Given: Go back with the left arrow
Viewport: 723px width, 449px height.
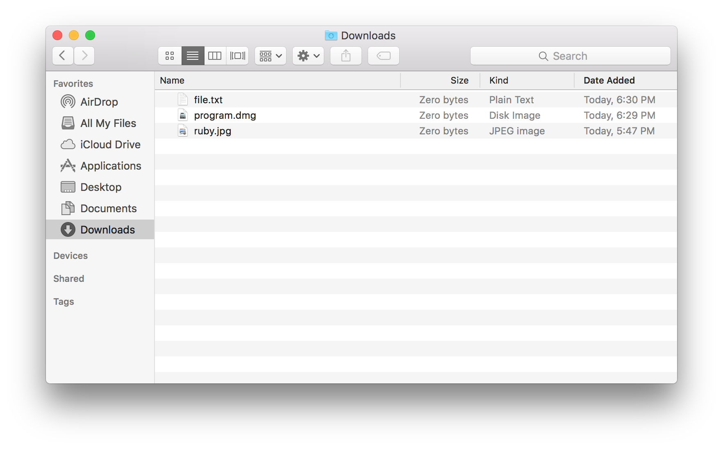Looking at the screenshot, I should tap(63, 56).
